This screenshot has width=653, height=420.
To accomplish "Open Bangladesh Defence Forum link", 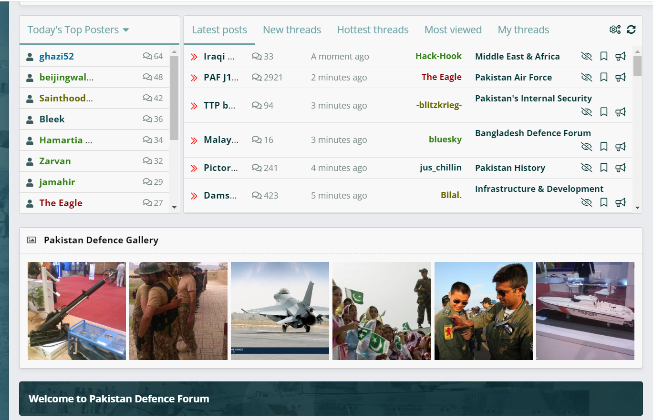I will click(533, 133).
